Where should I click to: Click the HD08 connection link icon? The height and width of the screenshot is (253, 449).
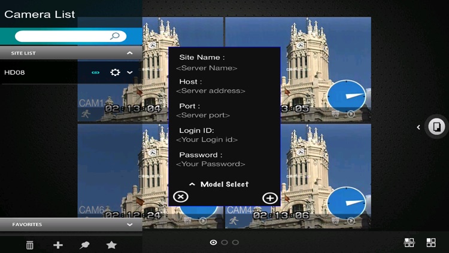95,73
